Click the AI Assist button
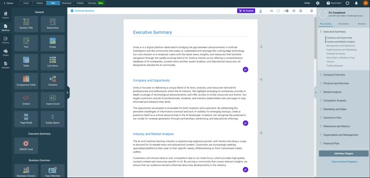370x178 pixels. [246, 11]
